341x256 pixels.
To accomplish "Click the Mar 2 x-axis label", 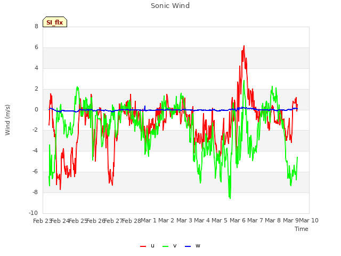I will click(166, 220).
